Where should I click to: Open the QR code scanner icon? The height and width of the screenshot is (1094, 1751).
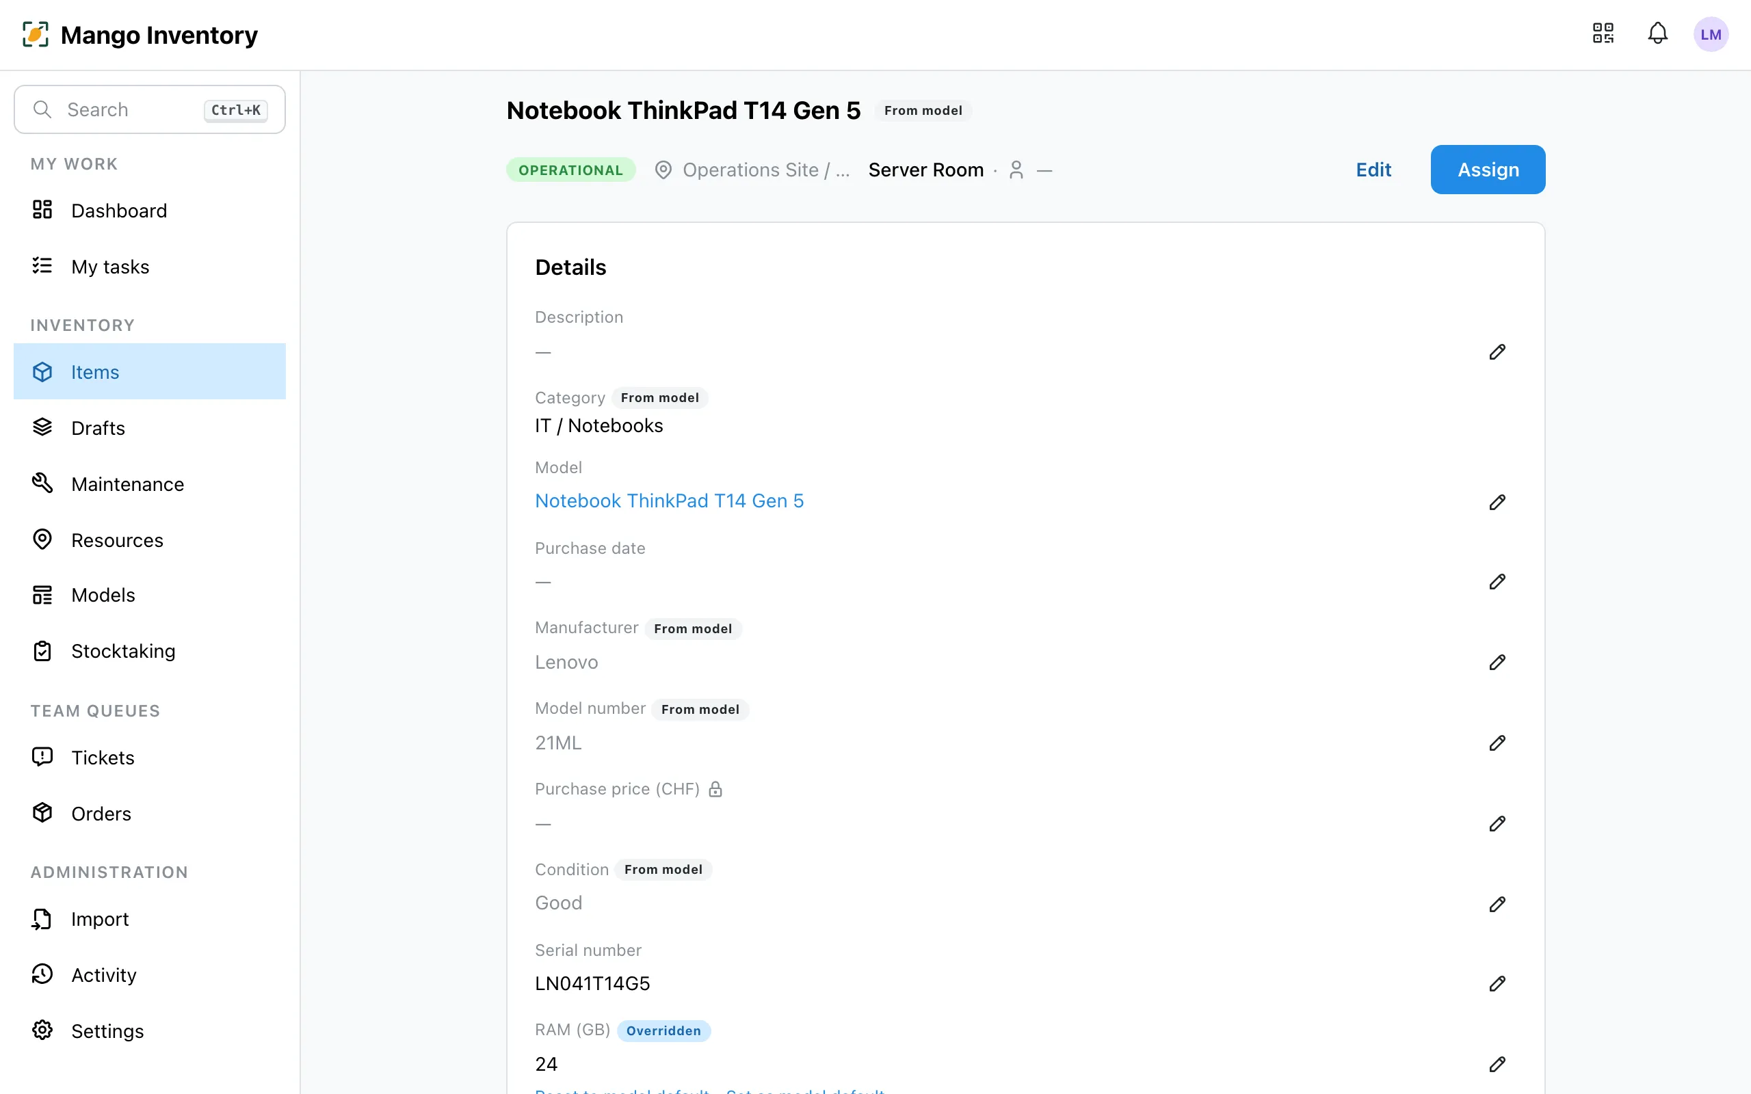(x=1603, y=34)
